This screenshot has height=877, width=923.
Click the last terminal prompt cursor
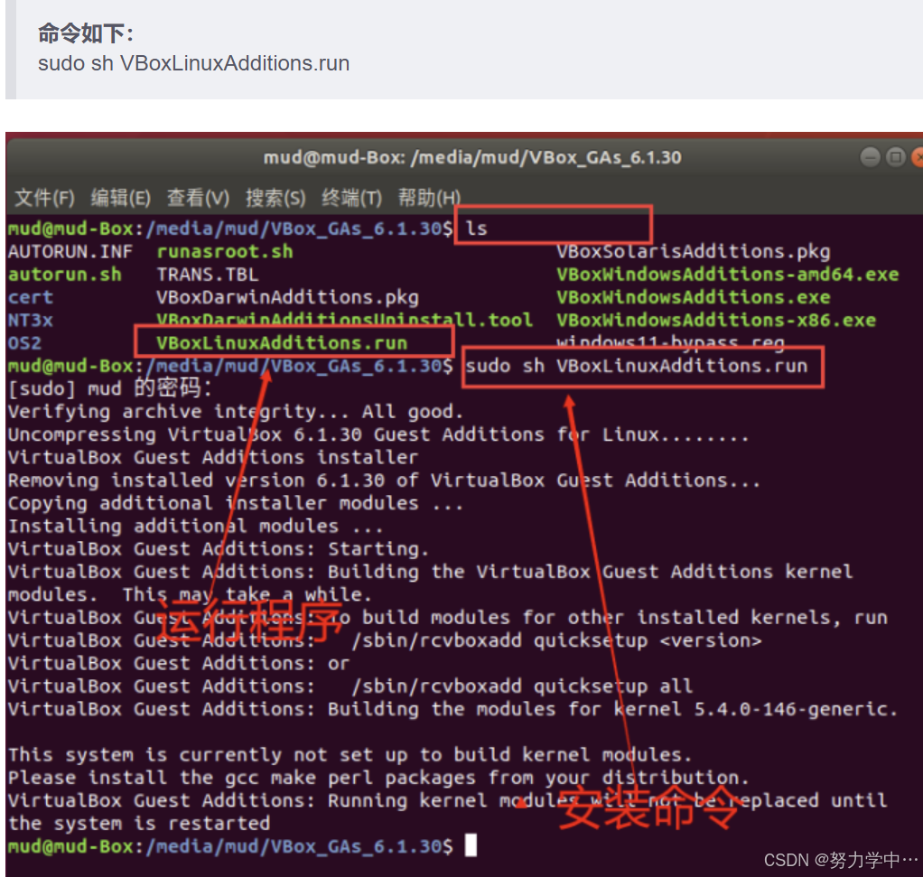[471, 845]
